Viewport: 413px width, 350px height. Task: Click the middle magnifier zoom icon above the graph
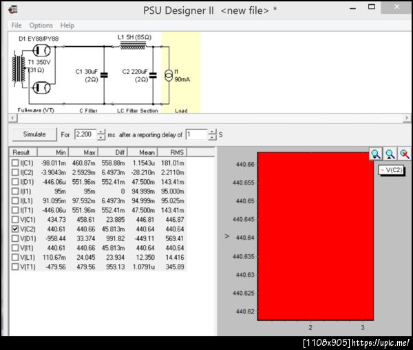coord(390,154)
